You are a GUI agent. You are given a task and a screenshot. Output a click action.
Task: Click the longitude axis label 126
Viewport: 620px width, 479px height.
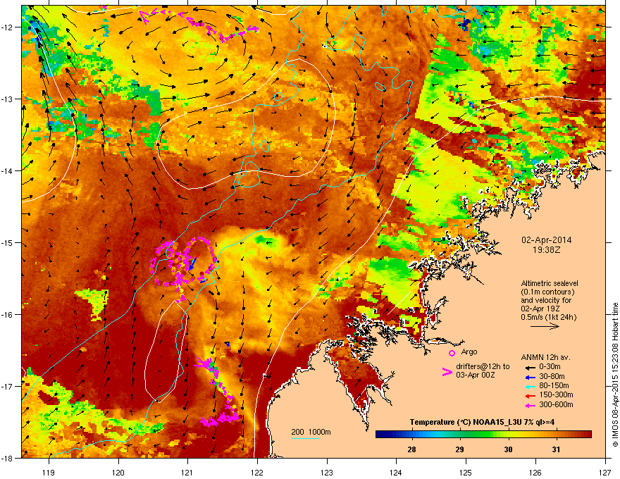tap(535, 472)
